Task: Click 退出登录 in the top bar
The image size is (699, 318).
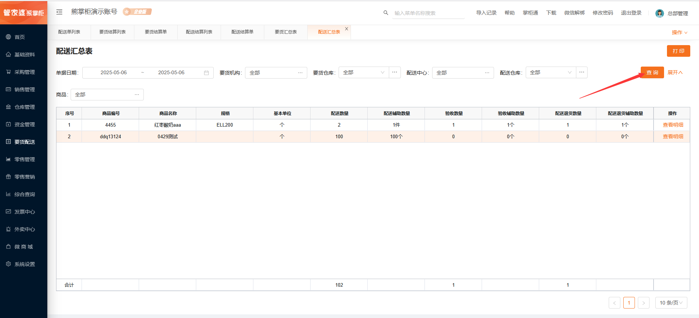Action: tap(631, 13)
